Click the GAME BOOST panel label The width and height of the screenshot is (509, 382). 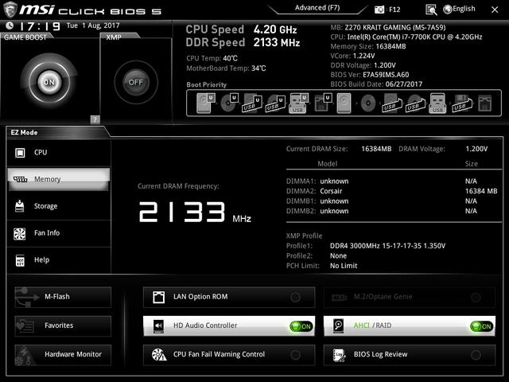click(x=25, y=37)
